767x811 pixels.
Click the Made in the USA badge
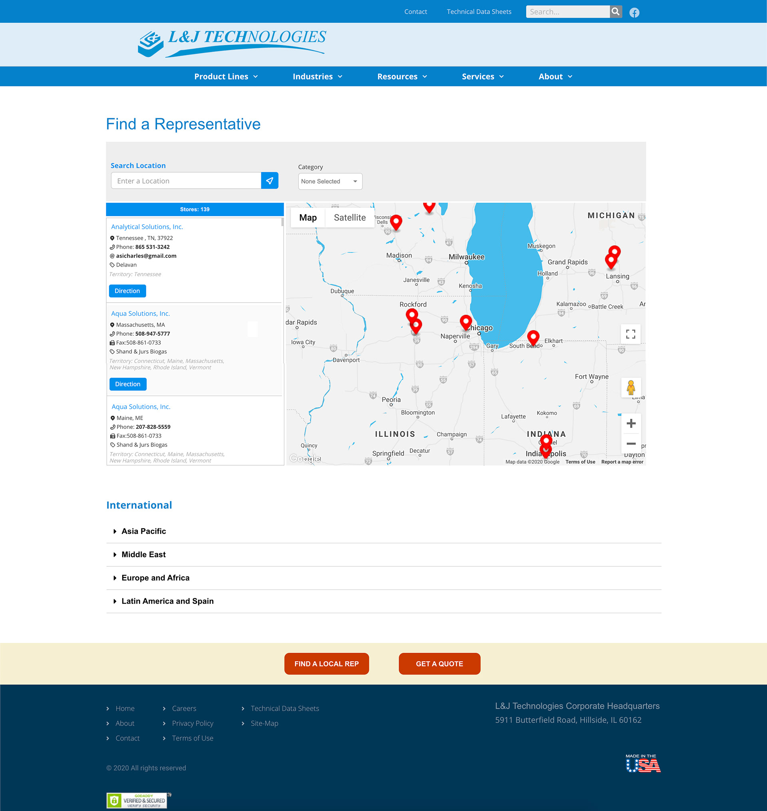point(643,763)
